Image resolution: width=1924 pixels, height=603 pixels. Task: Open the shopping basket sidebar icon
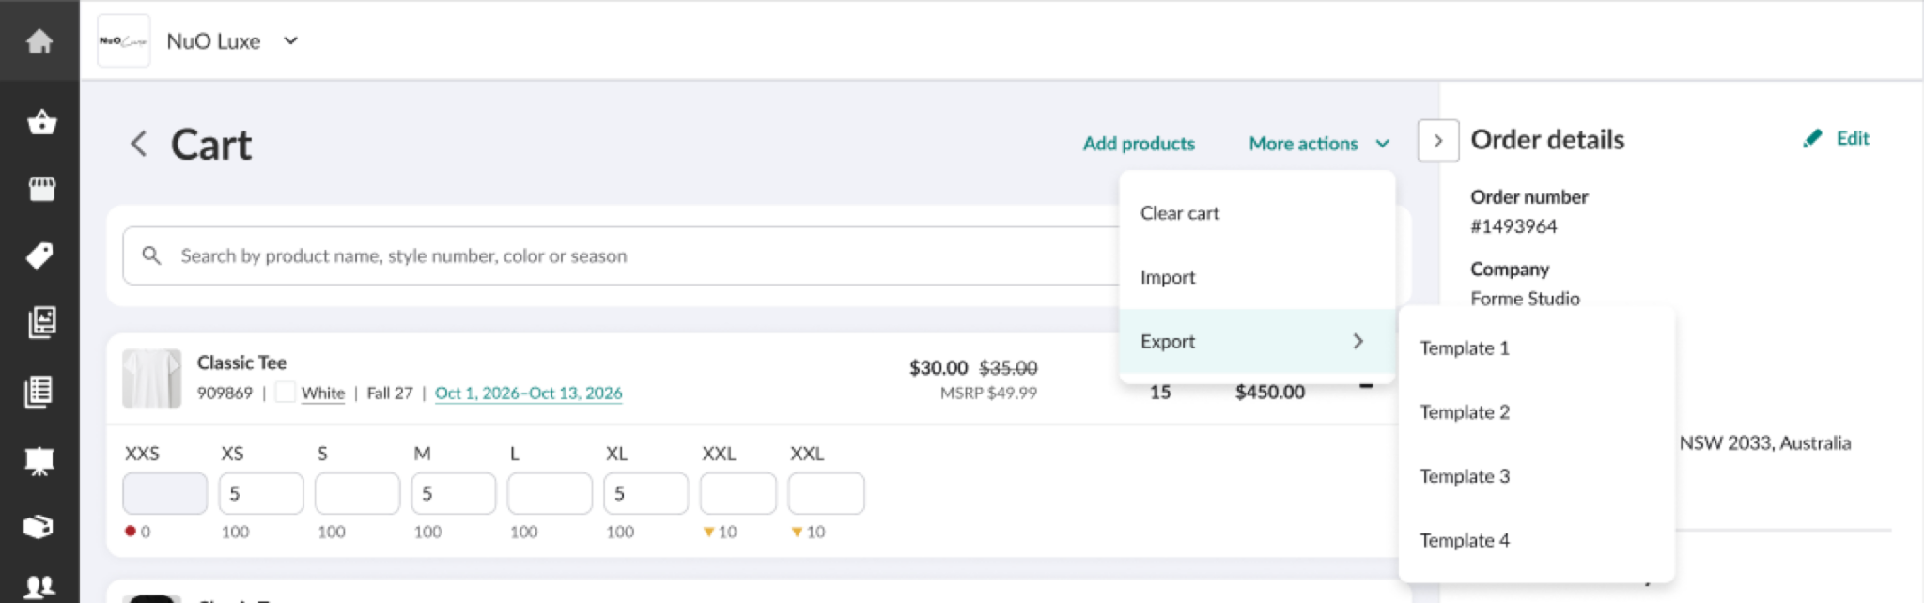coord(41,122)
